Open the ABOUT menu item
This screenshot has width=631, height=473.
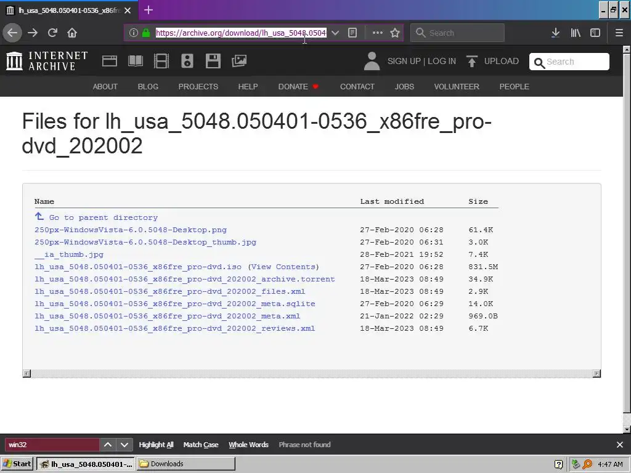105,86
